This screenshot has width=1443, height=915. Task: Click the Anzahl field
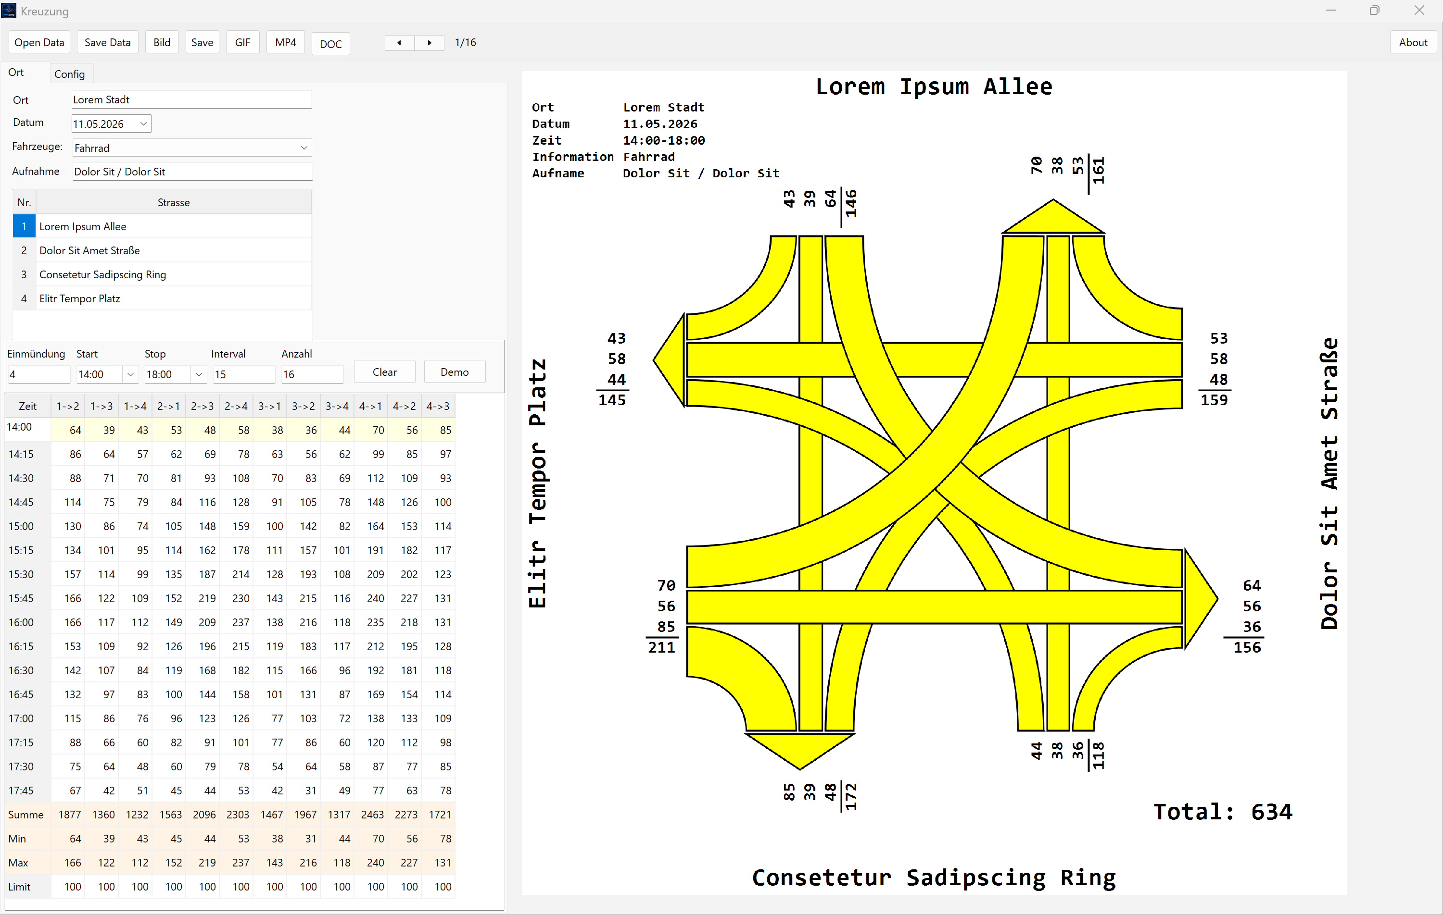pos(312,374)
